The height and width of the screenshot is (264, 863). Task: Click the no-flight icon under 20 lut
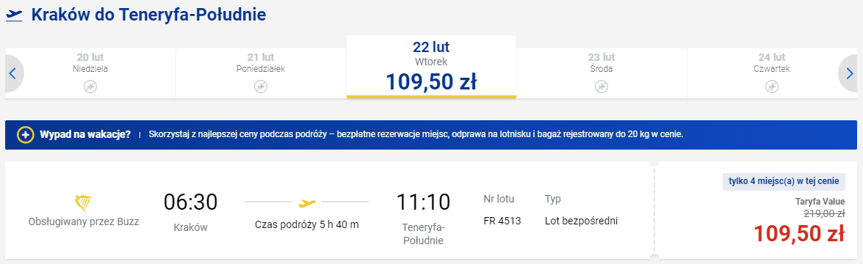coord(90,87)
